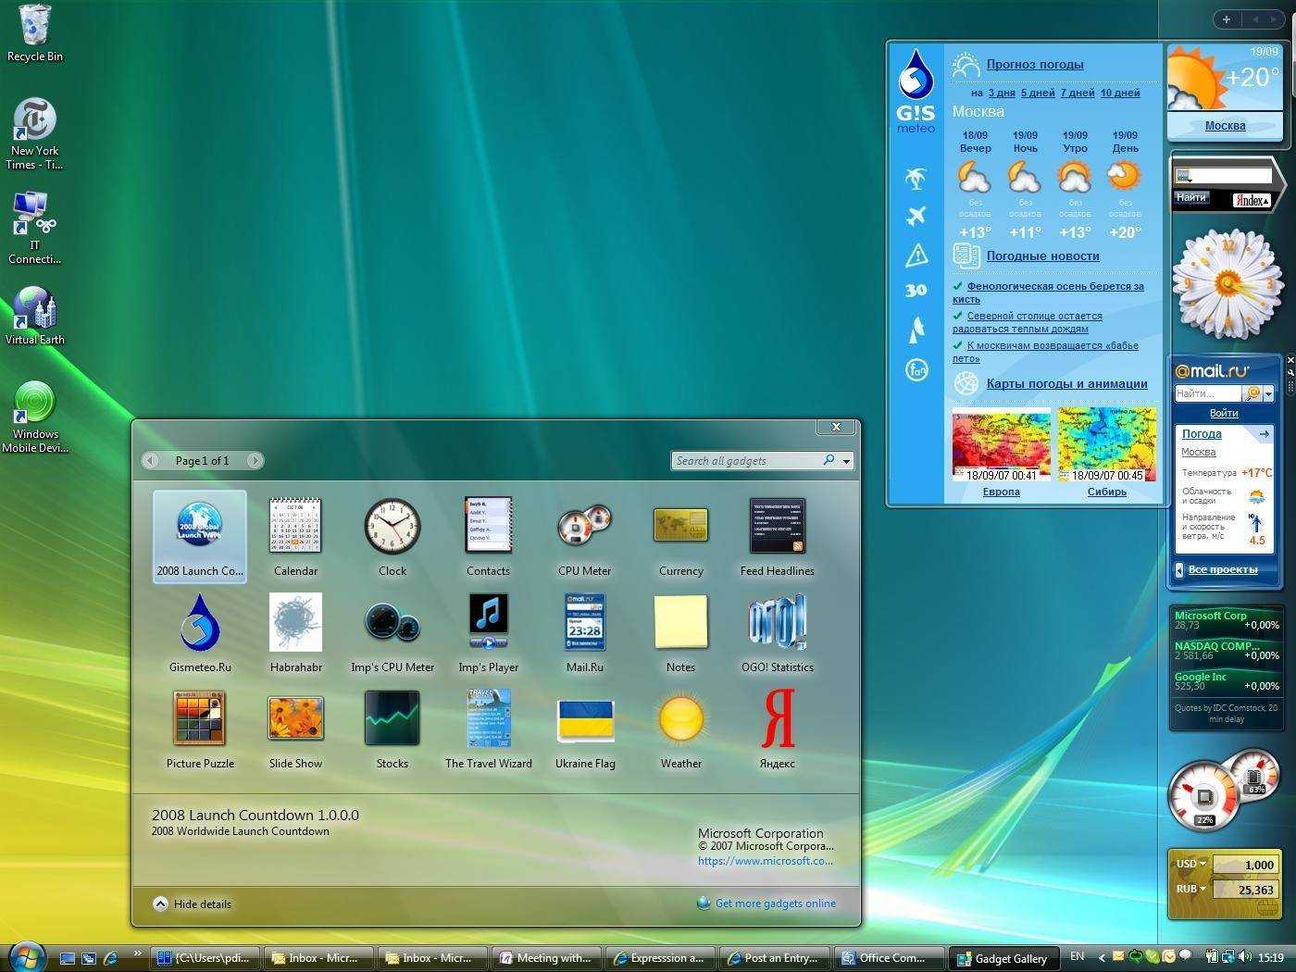The height and width of the screenshot is (972, 1296).
Task: Select the Stocks gadget icon
Action: coord(392,719)
